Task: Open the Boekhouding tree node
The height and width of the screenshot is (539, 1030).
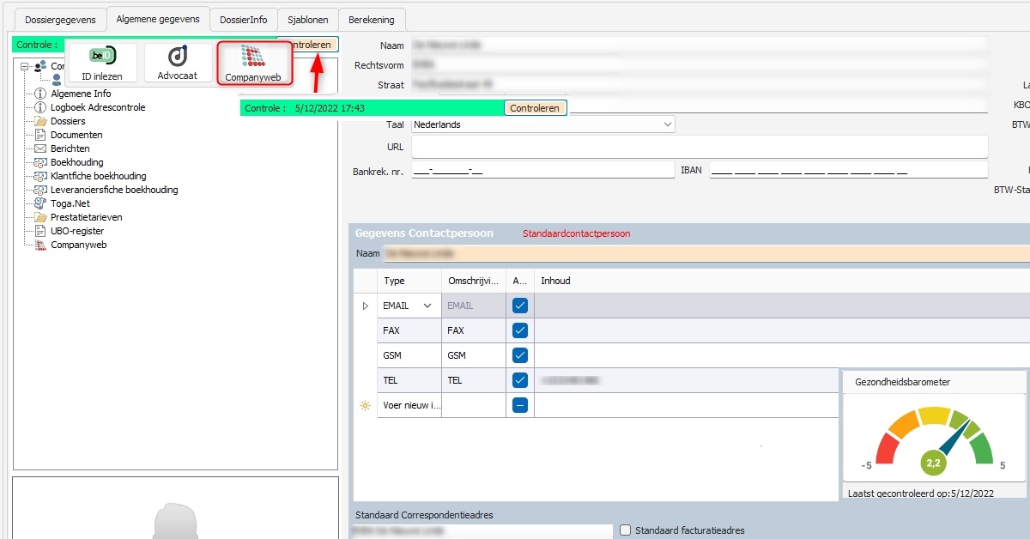Action: [x=76, y=162]
